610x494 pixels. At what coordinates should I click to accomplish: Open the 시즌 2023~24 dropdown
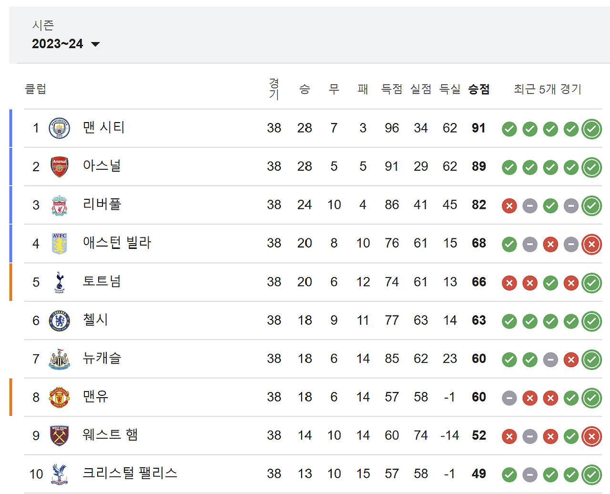(57, 44)
